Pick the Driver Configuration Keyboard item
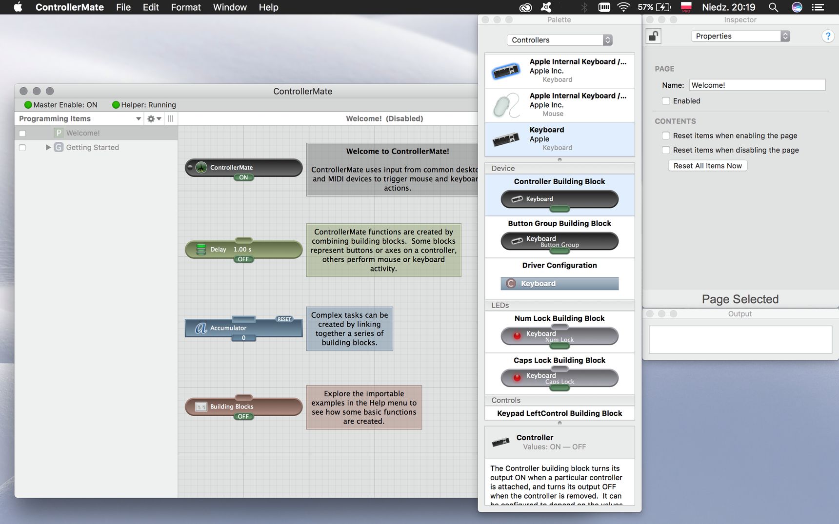The height and width of the screenshot is (524, 839). [x=559, y=284]
